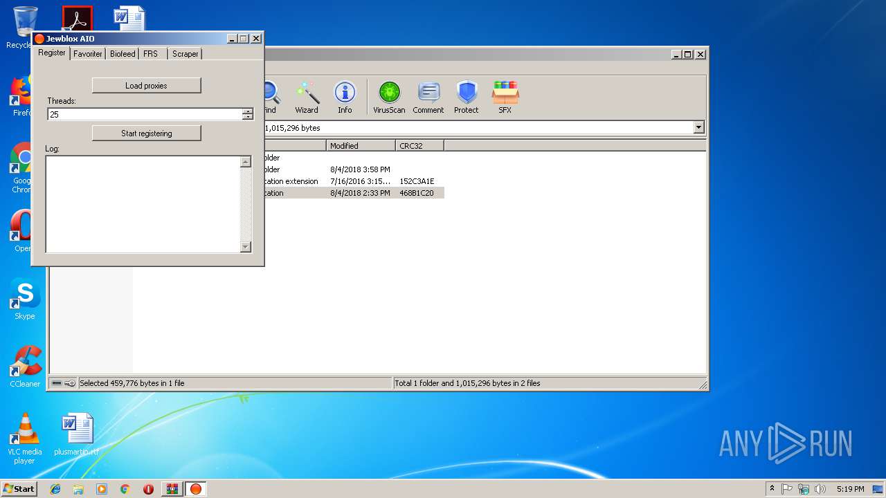Image resolution: width=886 pixels, height=498 pixels.
Task: Click the Log scrollbar down arrow
Action: [x=245, y=247]
